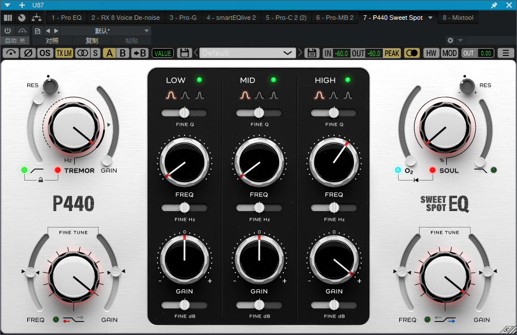Click the round knob icon beside panel icon
The image size is (517, 335).
(x=22, y=18)
